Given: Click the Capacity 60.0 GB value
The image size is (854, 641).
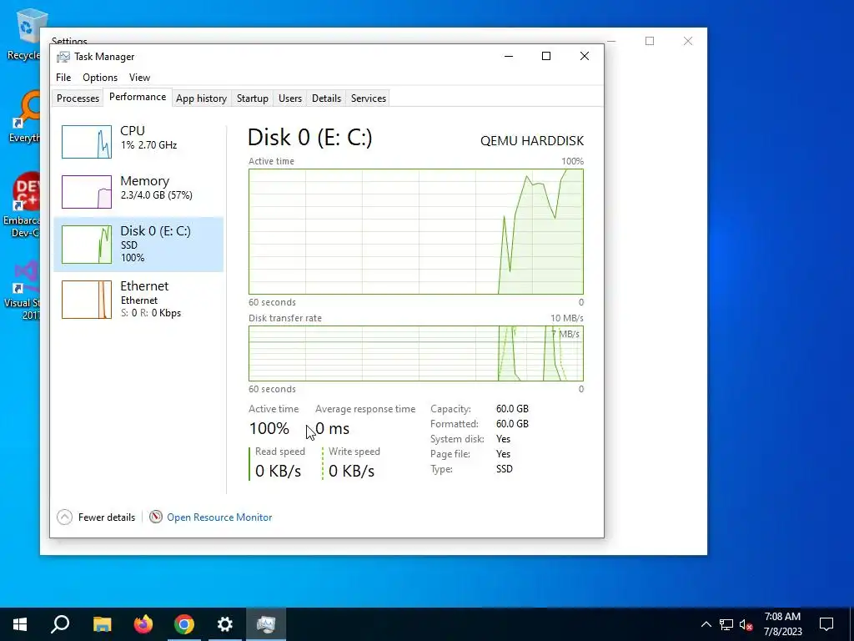Looking at the screenshot, I should coord(512,409).
